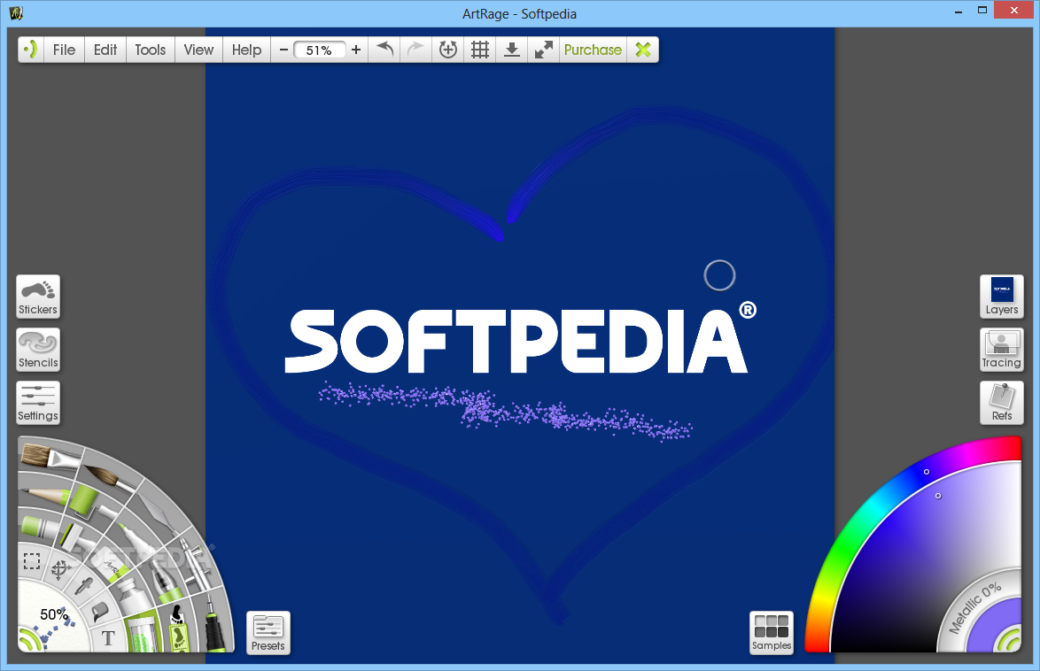Expand the Layers panel
1040x671 pixels.
point(1002,297)
